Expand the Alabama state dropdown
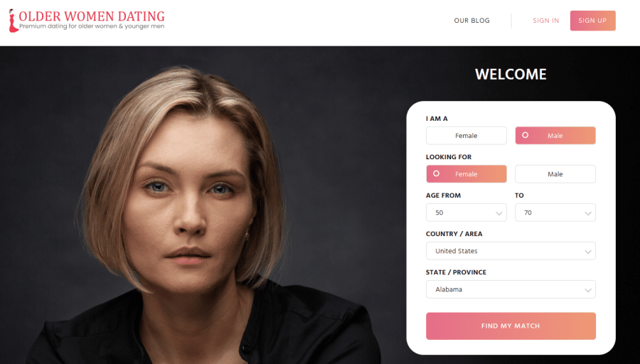 point(511,289)
